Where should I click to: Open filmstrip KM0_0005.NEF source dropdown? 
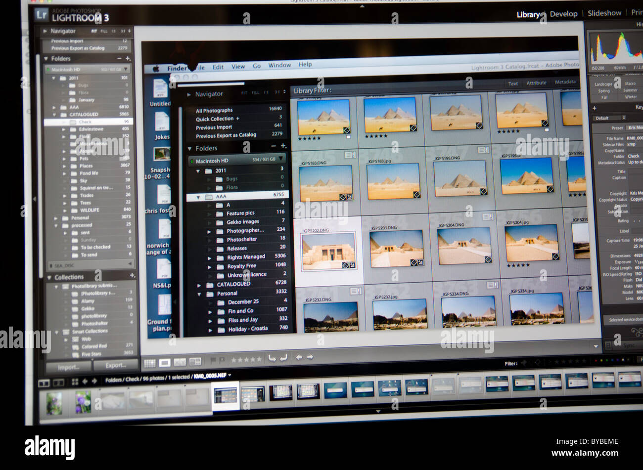tap(230, 375)
